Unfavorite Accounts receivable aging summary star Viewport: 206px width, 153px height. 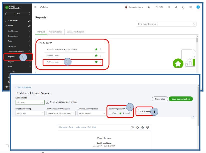click(96, 49)
